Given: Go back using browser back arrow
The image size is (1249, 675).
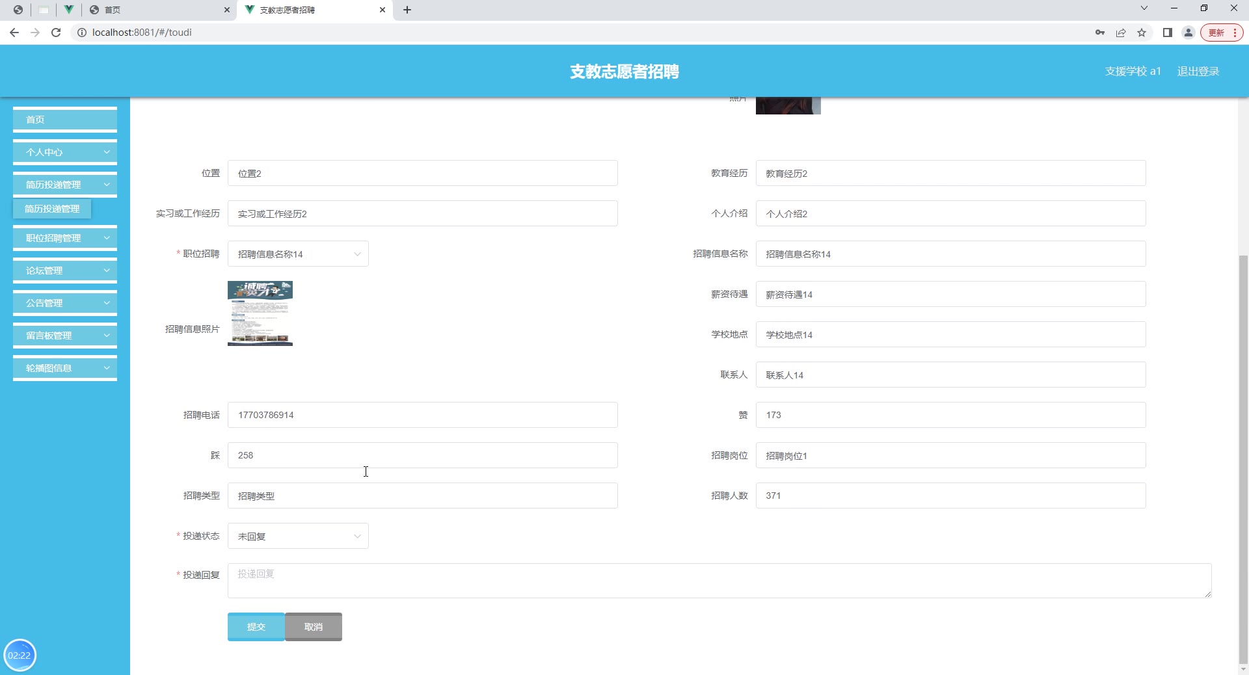Looking at the screenshot, I should click(x=14, y=33).
